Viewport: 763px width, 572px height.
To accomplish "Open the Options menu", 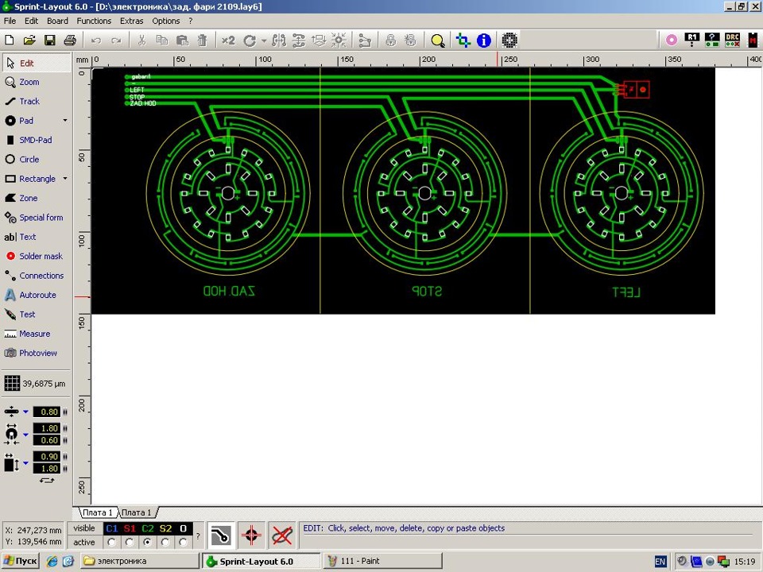I will [165, 21].
